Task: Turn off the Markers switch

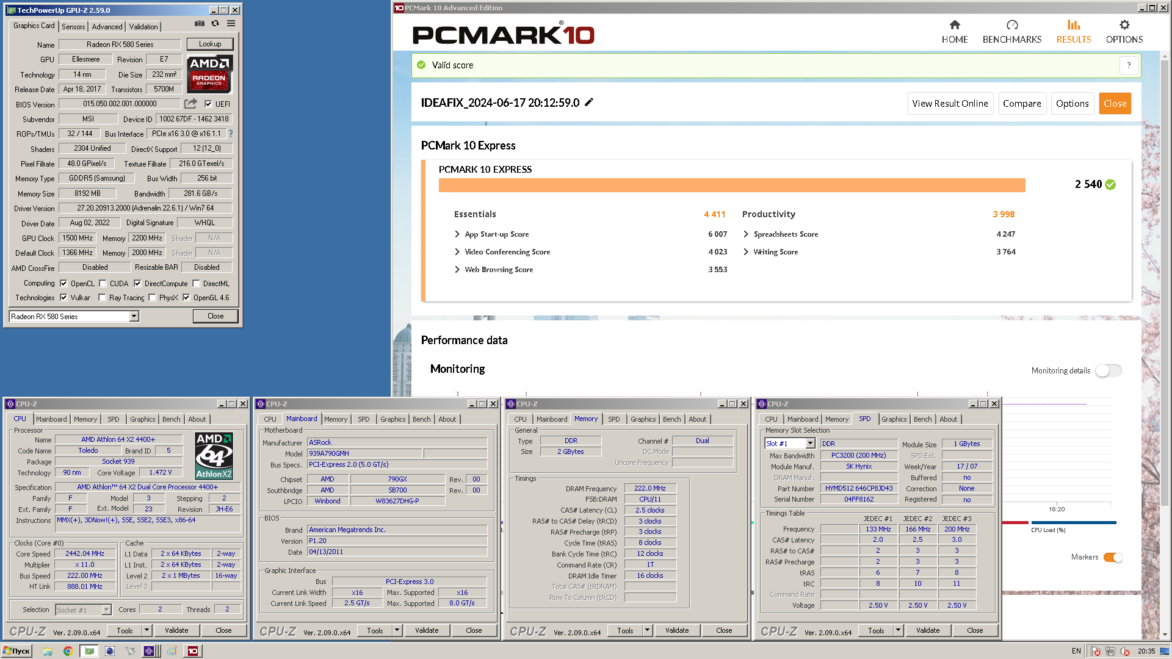Action: coord(1113,557)
